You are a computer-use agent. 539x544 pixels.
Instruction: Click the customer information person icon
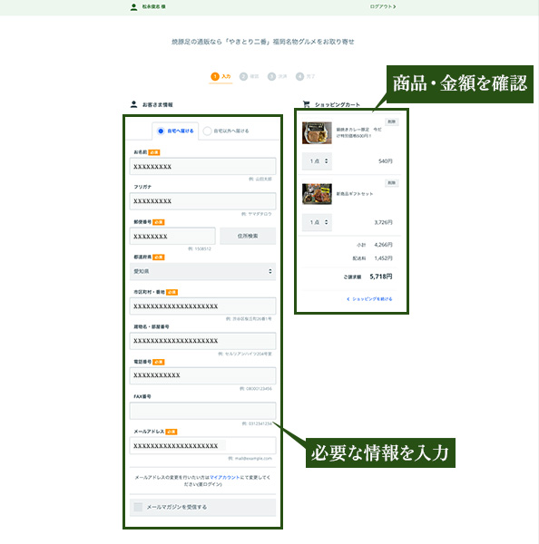133,104
